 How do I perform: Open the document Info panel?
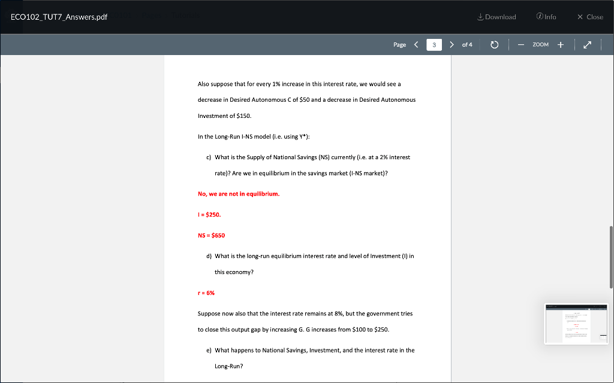pyautogui.click(x=546, y=17)
